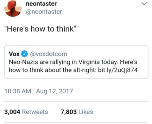View the 7,803 like count
152x124 pixels.
click(x=69, y=112)
